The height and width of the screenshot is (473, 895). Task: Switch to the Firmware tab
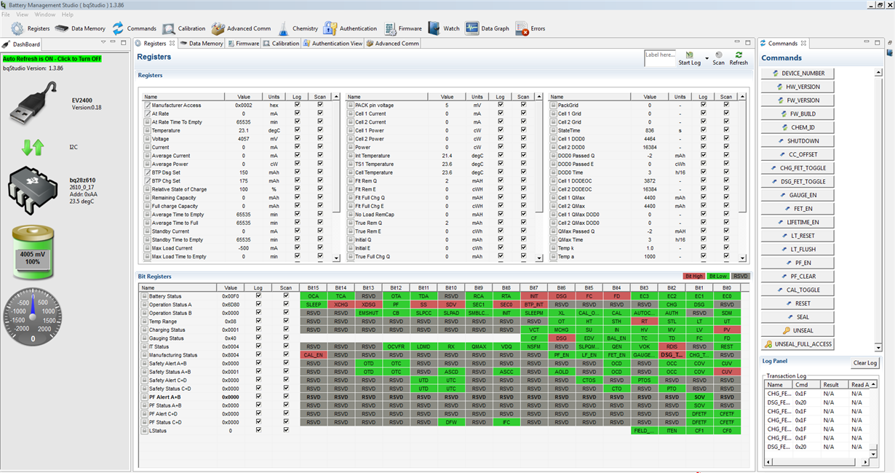(243, 44)
